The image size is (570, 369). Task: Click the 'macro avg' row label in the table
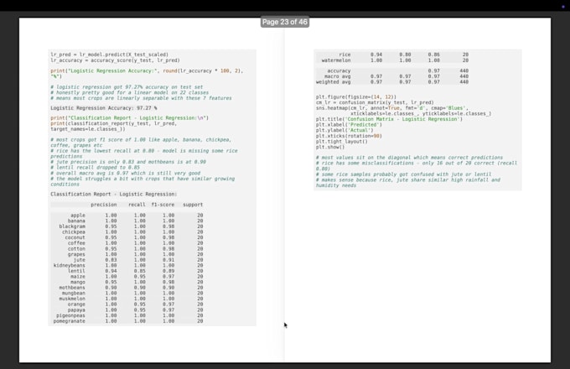(337, 76)
